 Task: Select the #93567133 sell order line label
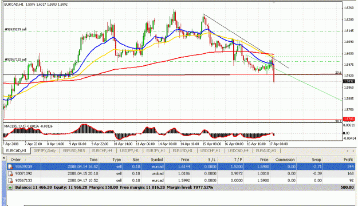click(x=16, y=60)
